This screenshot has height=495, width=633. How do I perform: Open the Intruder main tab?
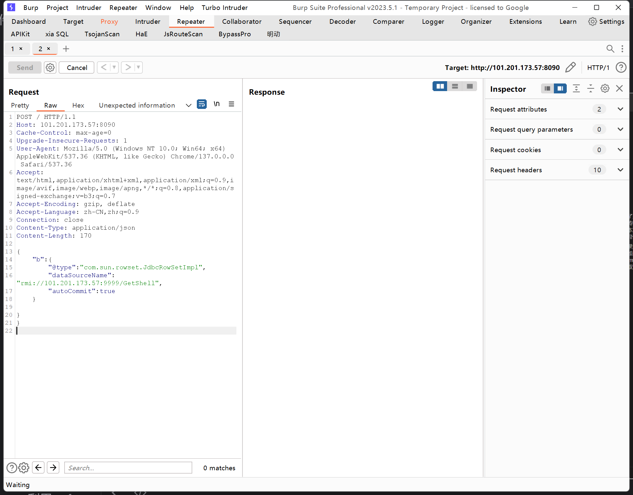(147, 21)
